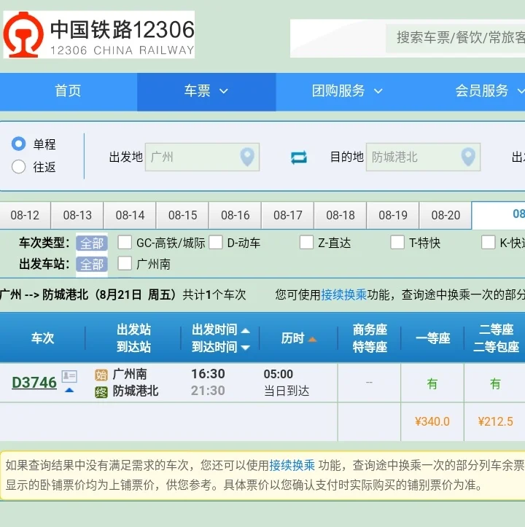Click the 终 terminal station badge
This screenshot has width=525, height=527.
[101, 392]
